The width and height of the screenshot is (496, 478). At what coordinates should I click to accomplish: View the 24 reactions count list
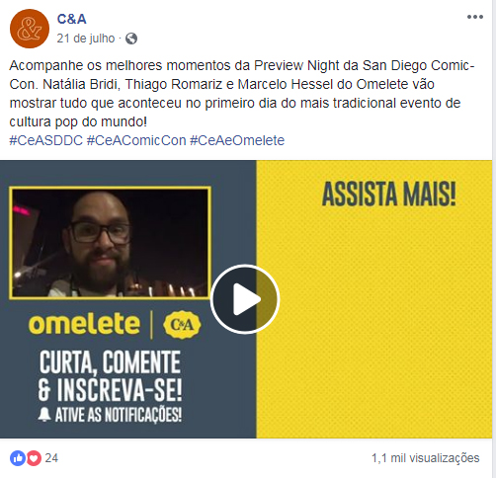tap(51, 458)
